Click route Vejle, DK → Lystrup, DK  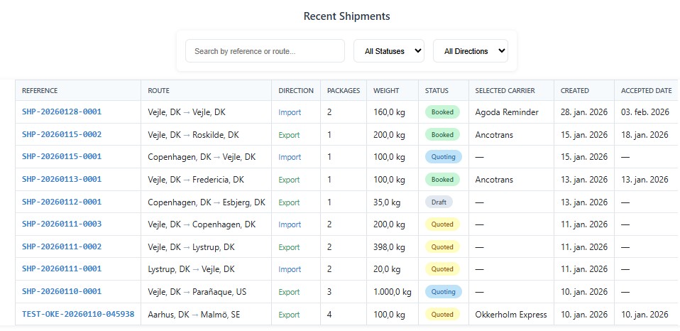pyautogui.click(x=191, y=247)
